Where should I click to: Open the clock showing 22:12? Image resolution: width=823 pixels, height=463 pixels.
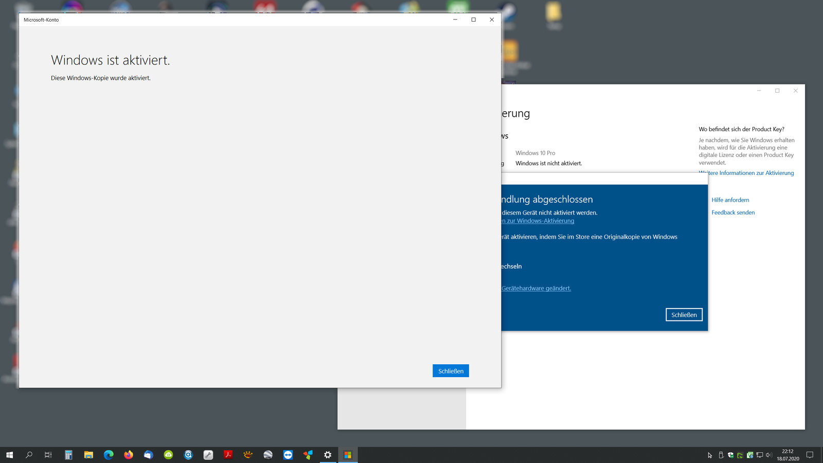click(x=788, y=455)
